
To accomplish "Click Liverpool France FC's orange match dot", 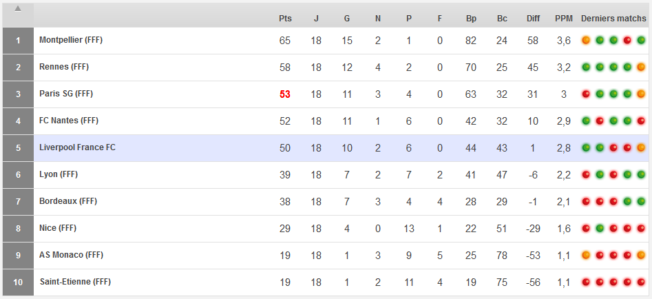I will 640,148.
